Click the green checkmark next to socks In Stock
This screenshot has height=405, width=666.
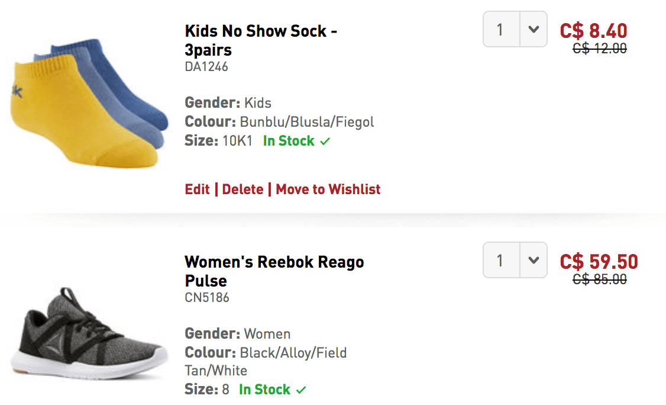point(325,142)
